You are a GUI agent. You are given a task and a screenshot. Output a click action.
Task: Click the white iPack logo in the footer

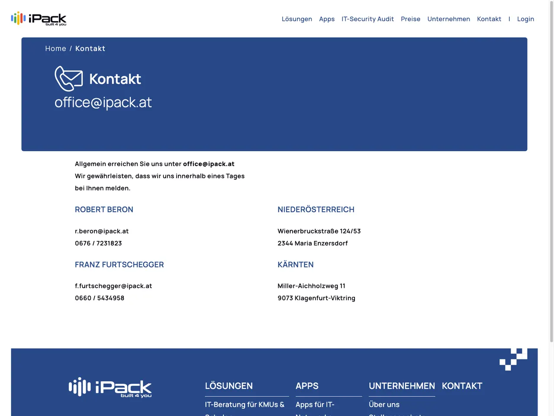[110, 387]
